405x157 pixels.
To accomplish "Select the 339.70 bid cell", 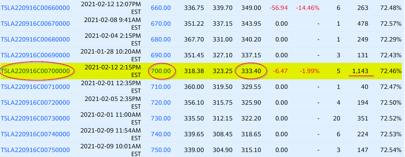I will point(223,8).
